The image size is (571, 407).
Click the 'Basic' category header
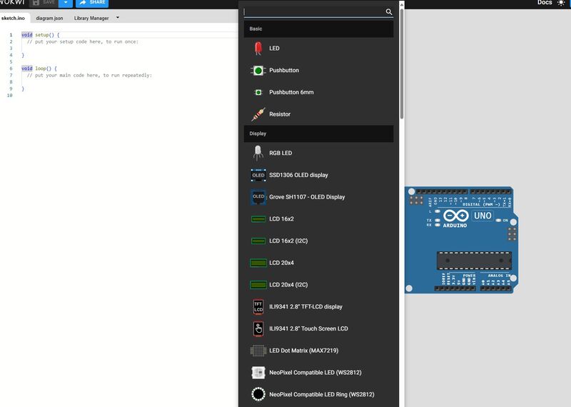click(318, 29)
